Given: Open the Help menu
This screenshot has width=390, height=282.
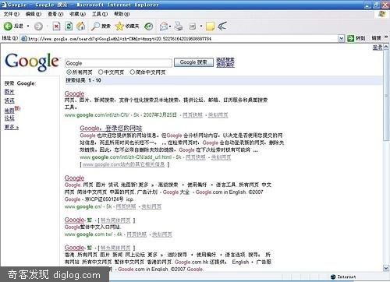Looking at the screenshot, I should [122, 14].
